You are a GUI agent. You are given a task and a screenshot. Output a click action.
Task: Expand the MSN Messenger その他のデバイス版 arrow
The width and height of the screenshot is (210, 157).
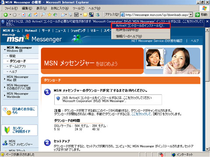[5, 87]
